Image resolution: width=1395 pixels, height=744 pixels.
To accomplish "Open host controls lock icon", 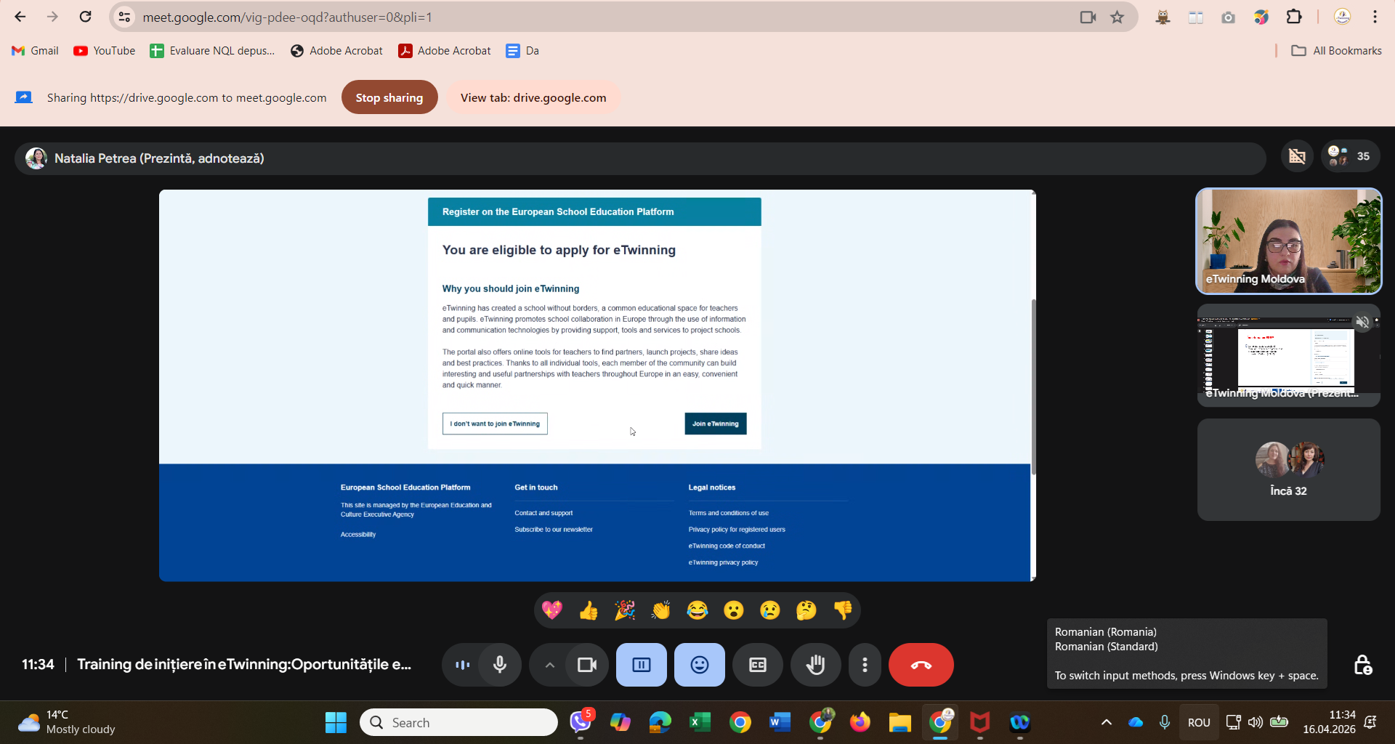I will coord(1362,665).
